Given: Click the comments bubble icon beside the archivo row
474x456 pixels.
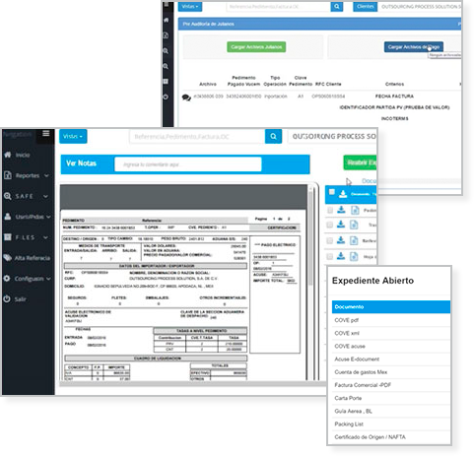Looking at the screenshot, I should pos(186,98).
